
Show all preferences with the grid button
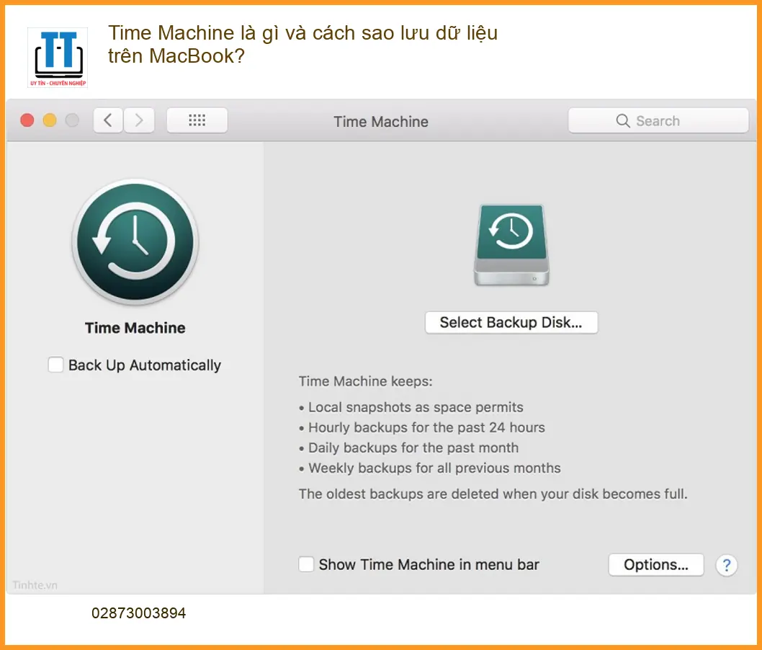[197, 120]
